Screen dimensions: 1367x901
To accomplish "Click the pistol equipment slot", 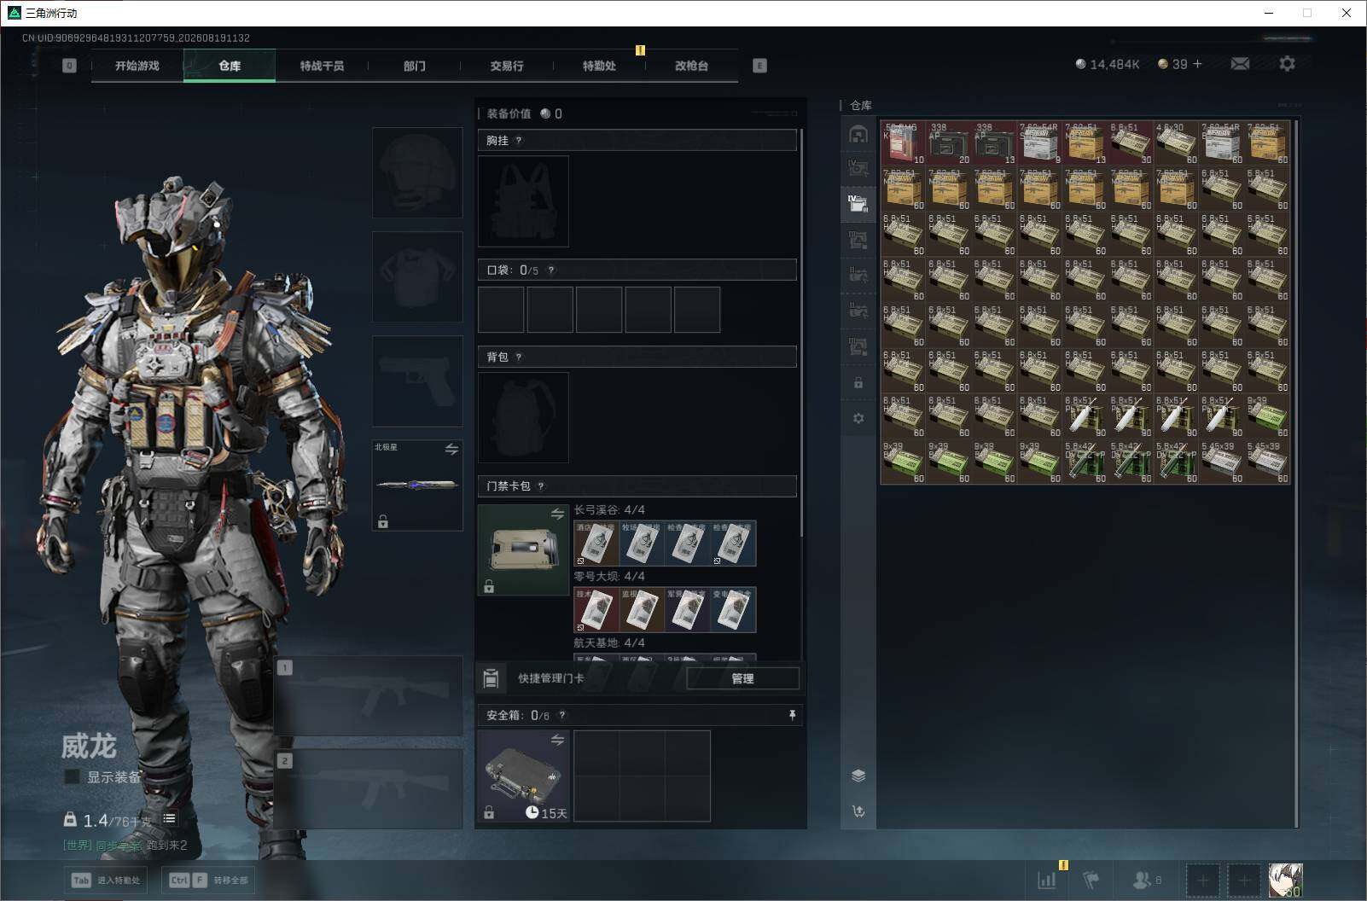I will [x=417, y=381].
